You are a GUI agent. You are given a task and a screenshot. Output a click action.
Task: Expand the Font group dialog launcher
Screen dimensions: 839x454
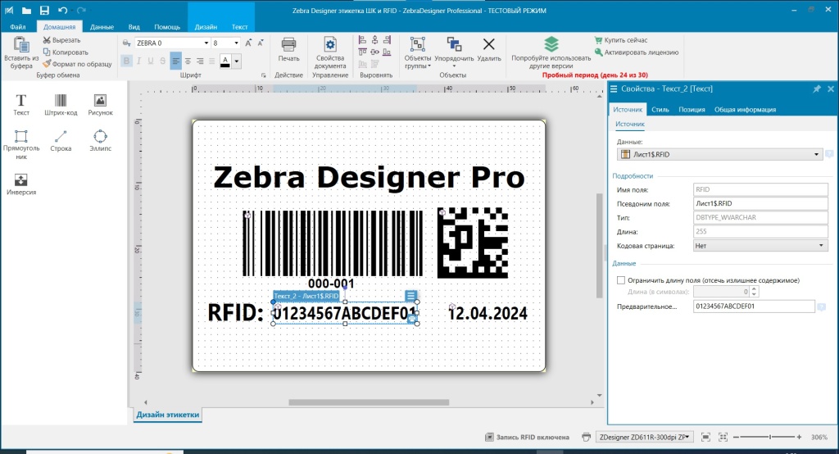point(263,75)
